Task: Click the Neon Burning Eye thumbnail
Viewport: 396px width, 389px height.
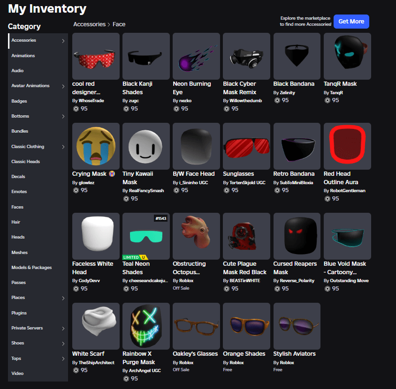Action: click(196, 56)
